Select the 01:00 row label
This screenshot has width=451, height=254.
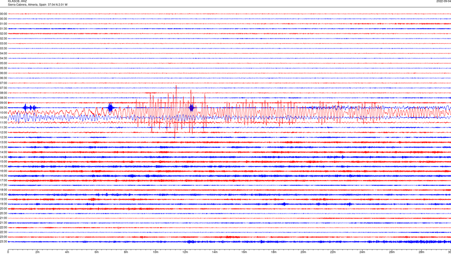click(3, 24)
